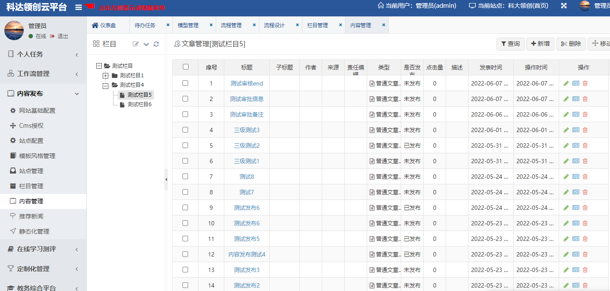Preview article 测试发布5 with card icon
The image size is (610, 291).
click(x=575, y=239)
